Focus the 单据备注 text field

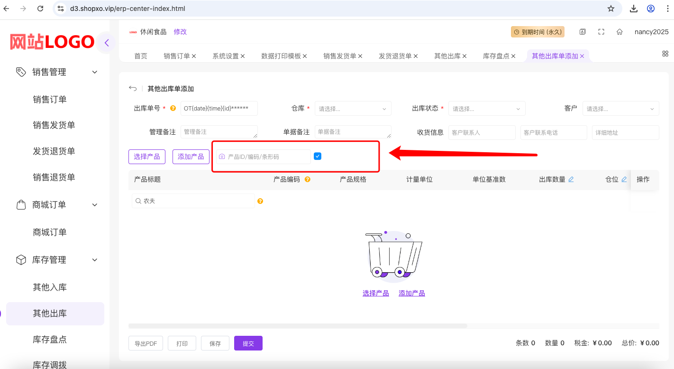353,132
